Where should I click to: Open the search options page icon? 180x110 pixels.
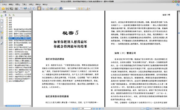pyautogui.click(x=87, y=8)
